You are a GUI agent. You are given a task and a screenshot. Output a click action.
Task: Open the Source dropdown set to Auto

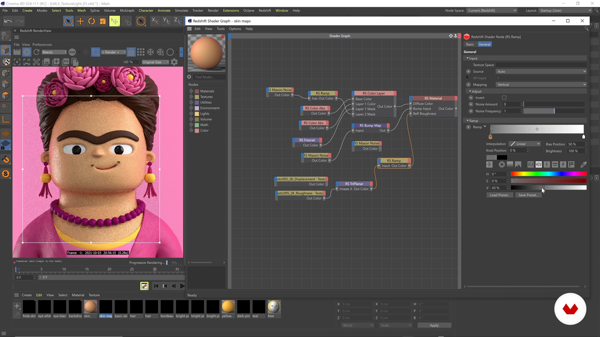point(541,71)
